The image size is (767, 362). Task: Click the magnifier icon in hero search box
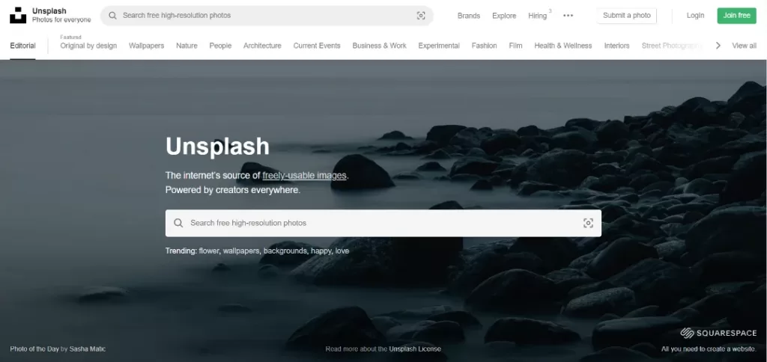pyautogui.click(x=178, y=223)
